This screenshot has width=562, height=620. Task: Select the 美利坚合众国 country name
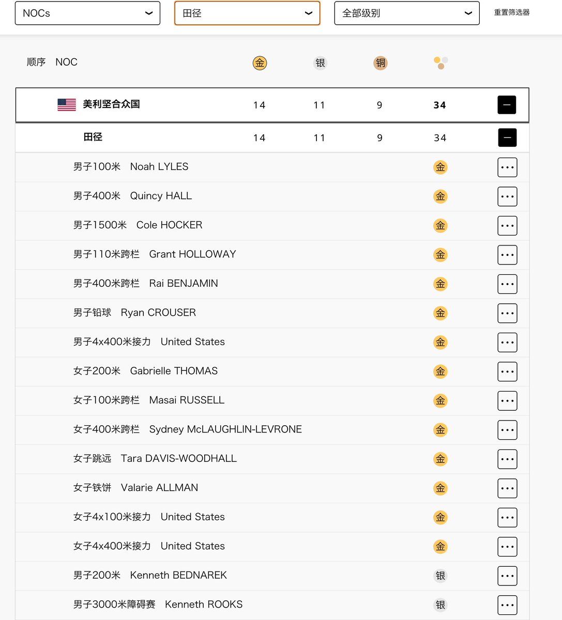pyautogui.click(x=111, y=104)
